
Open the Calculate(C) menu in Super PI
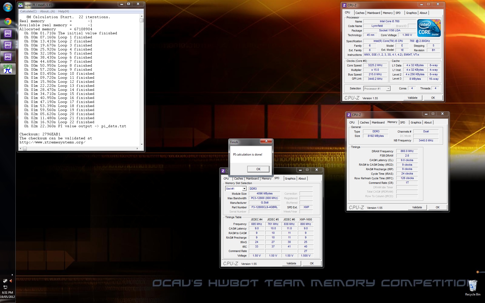pyautogui.click(x=28, y=11)
